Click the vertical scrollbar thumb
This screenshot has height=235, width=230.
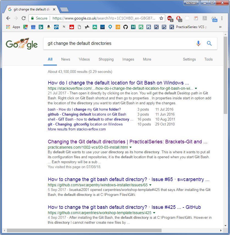(x=226, y=75)
